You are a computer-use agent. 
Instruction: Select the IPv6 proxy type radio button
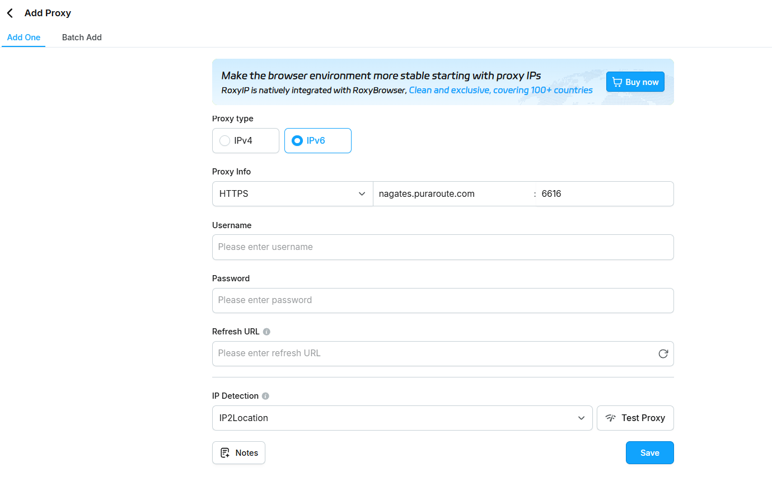[297, 141]
